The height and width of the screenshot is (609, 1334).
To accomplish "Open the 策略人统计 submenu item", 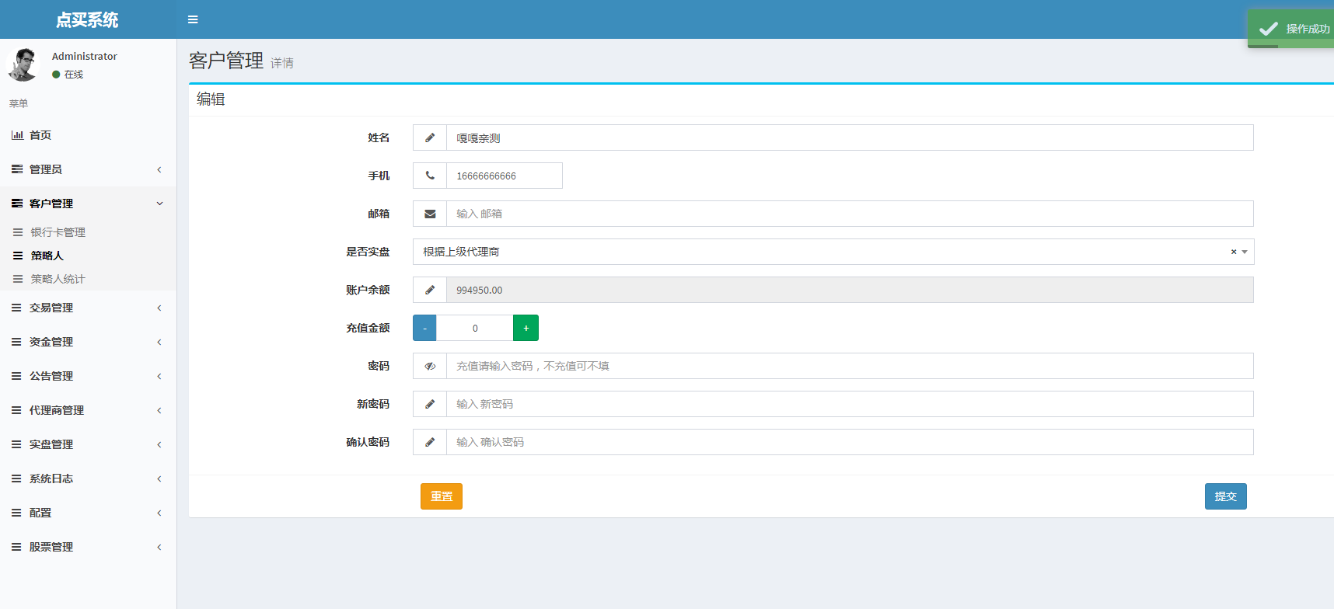I will click(x=58, y=279).
